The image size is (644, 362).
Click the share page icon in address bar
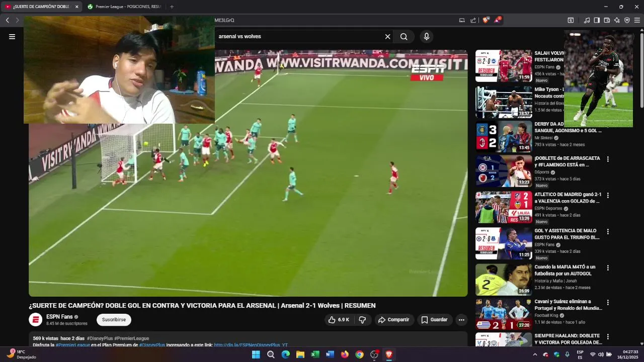click(473, 20)
